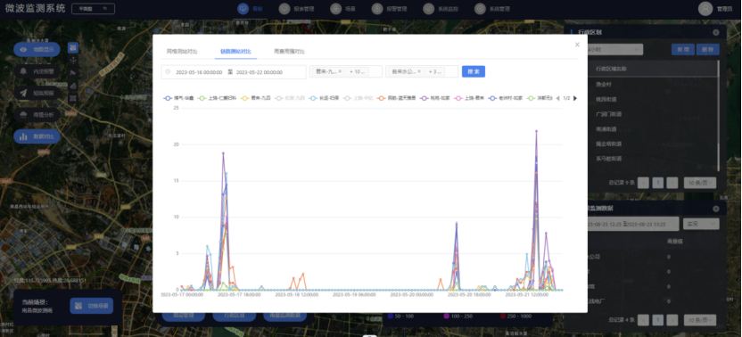The image size is (742, 337).
Task: Switch to the 雨量雨强对比 tab
Action: [289, 51]
